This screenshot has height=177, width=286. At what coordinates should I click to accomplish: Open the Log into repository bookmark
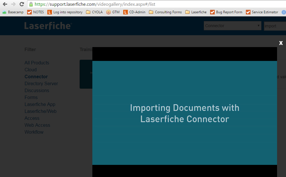tap(65, 12)
